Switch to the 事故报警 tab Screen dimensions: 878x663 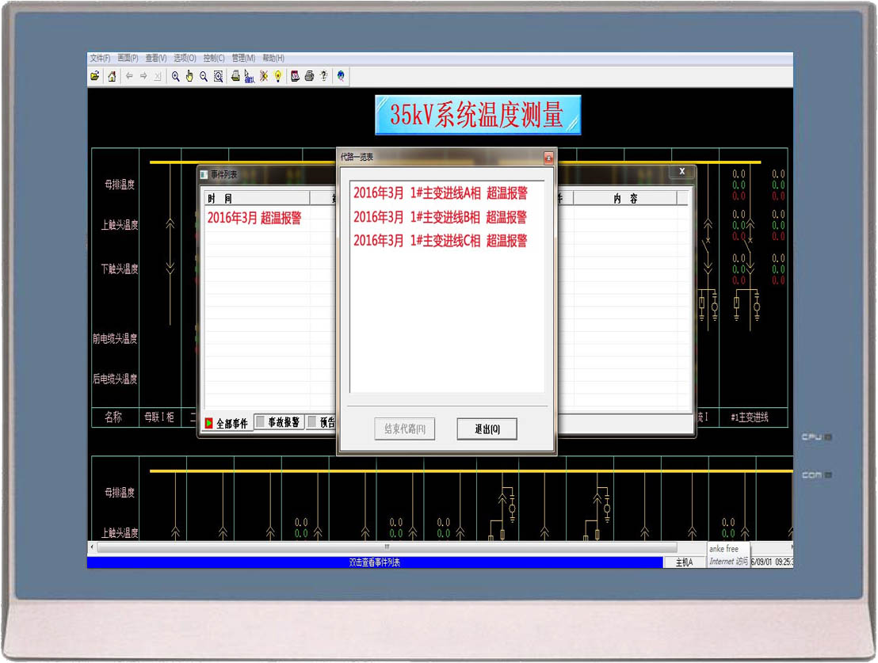[x=279, y=422]
